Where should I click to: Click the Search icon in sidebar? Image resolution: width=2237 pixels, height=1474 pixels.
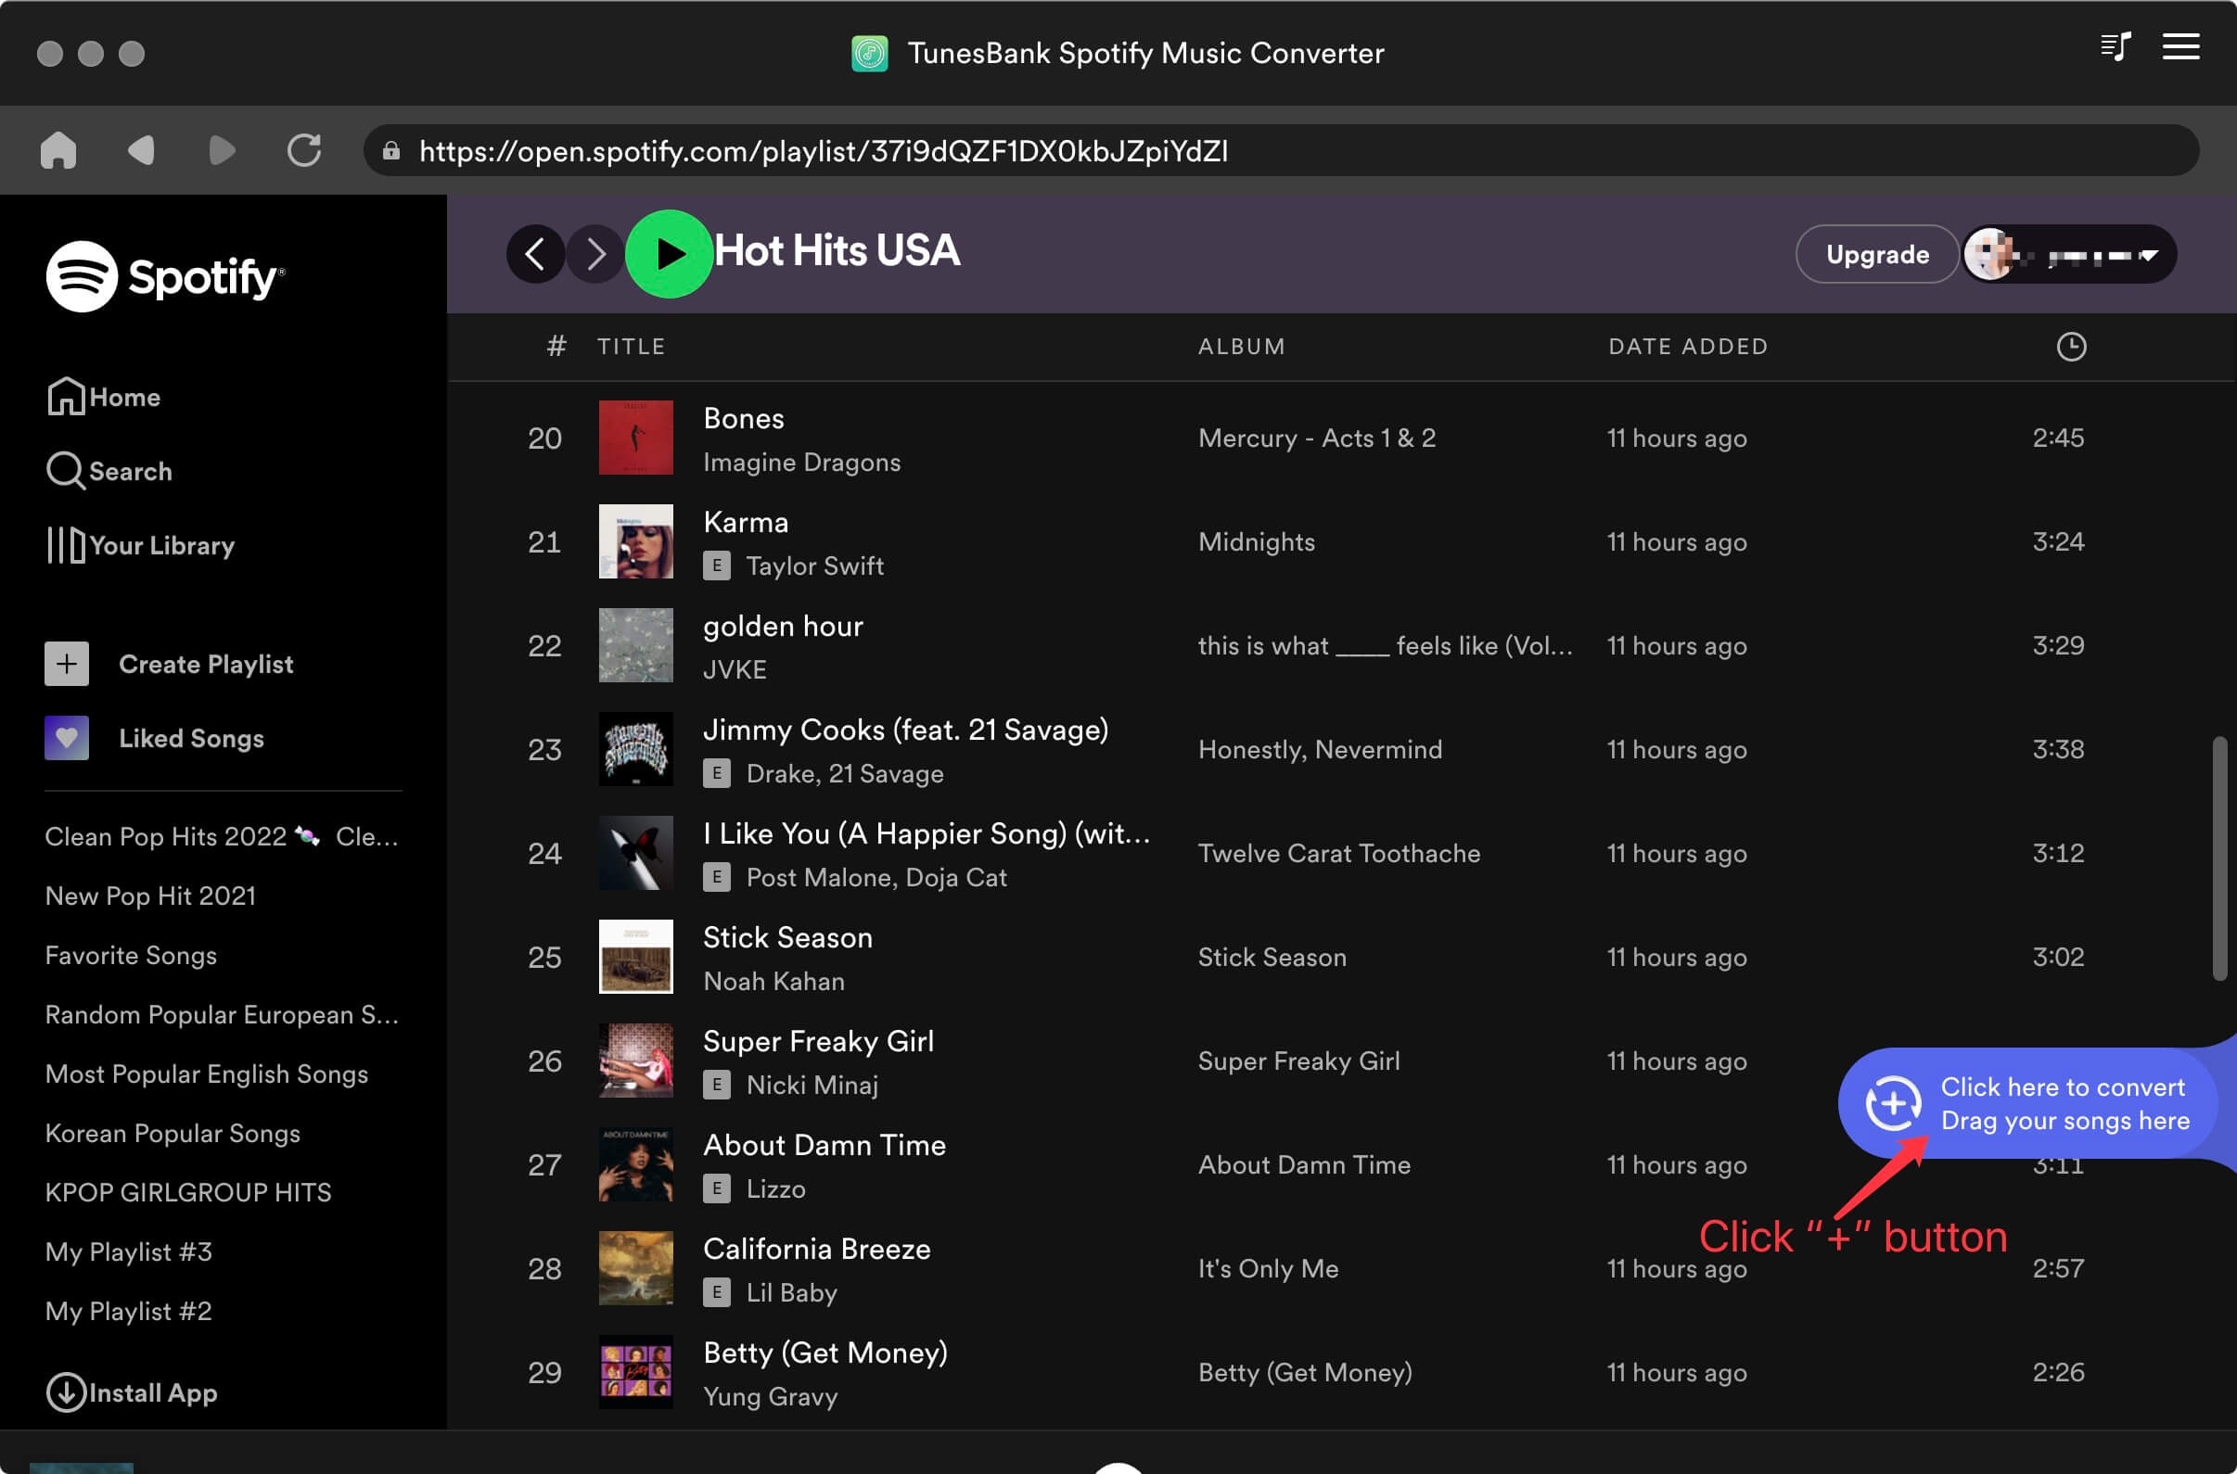click(x=64, y=471)
